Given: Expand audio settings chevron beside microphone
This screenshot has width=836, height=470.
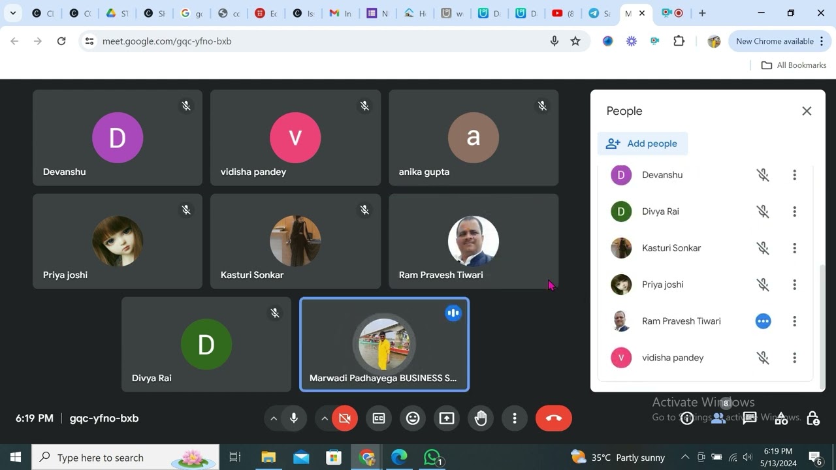Looking at the screenshot, I should 274,418.
